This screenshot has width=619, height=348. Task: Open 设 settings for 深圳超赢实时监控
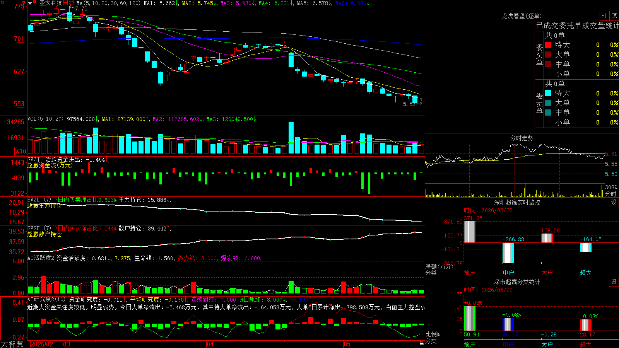tap(614, 202)
